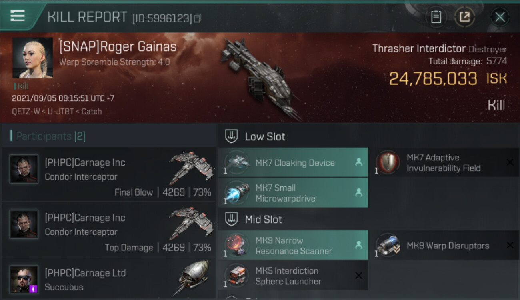
Task: Click MK7 Adaptive Invulnerability Field icon
Action: (x=388, y=162)
